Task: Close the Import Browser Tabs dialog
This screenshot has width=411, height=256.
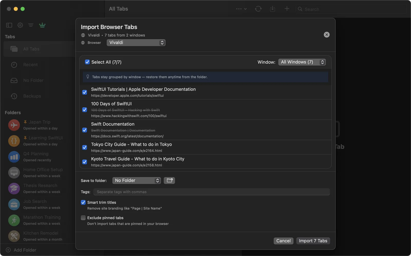Action: [326, 35]
